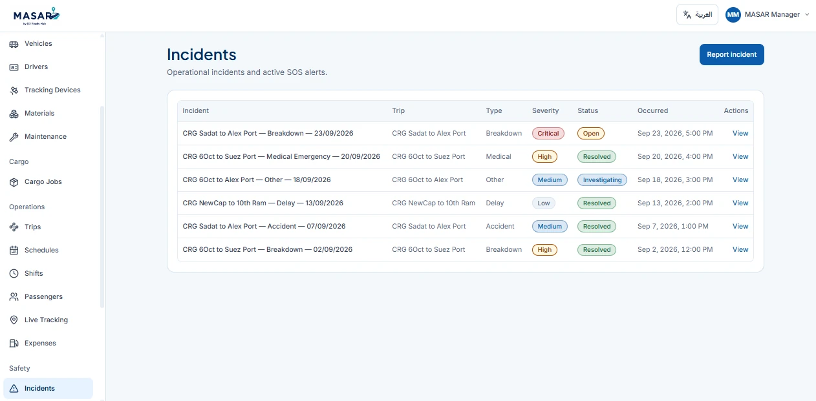This screenshot has height=401, width=816.
Task: Click the Cargo Jobs box icon
Action: 14,182
